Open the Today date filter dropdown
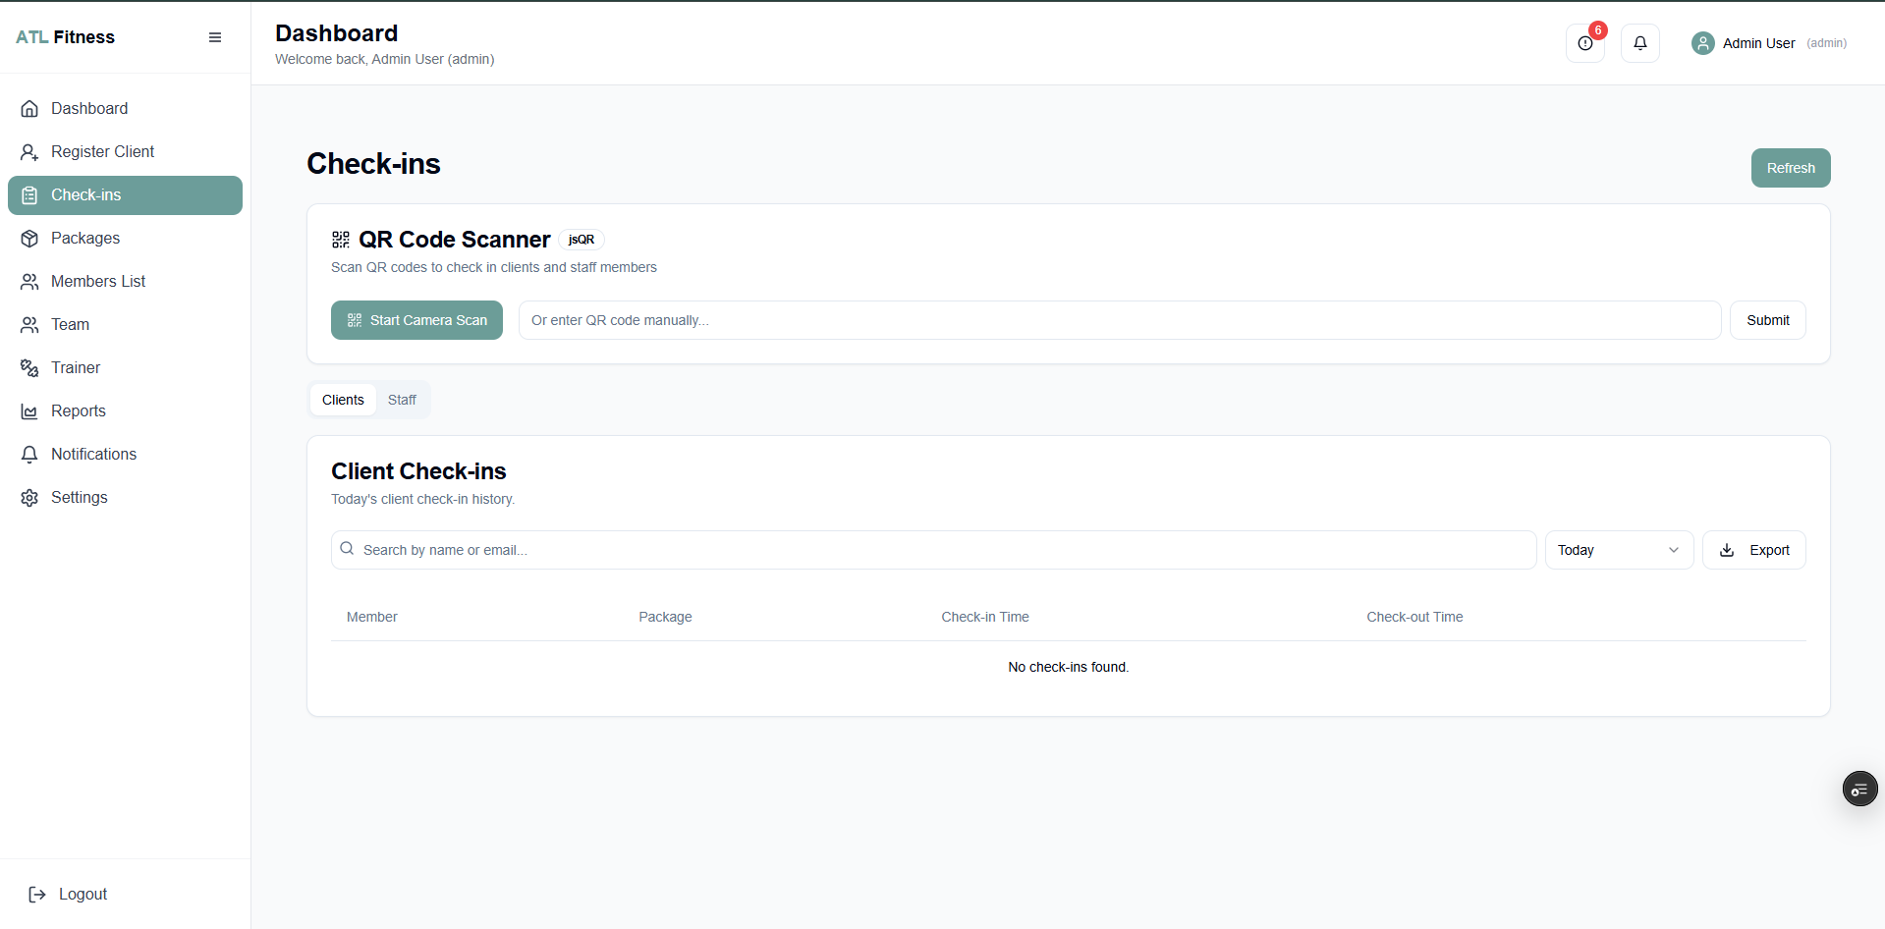This screenshot has height=929, width=1885. (x=1619, y=550)
